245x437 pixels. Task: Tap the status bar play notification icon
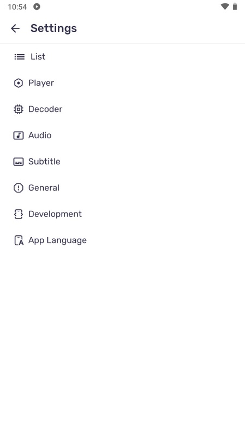(x=37, y=7)
